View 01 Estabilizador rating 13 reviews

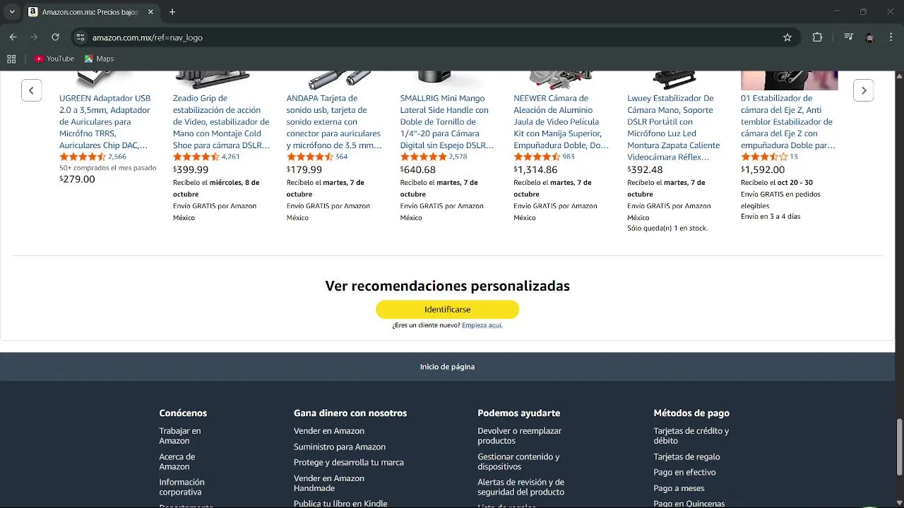coord(769,157)
